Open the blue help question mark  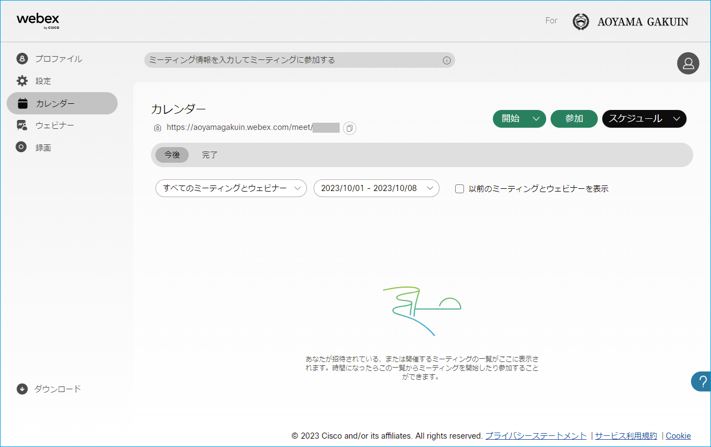click(x=703, y=381)
